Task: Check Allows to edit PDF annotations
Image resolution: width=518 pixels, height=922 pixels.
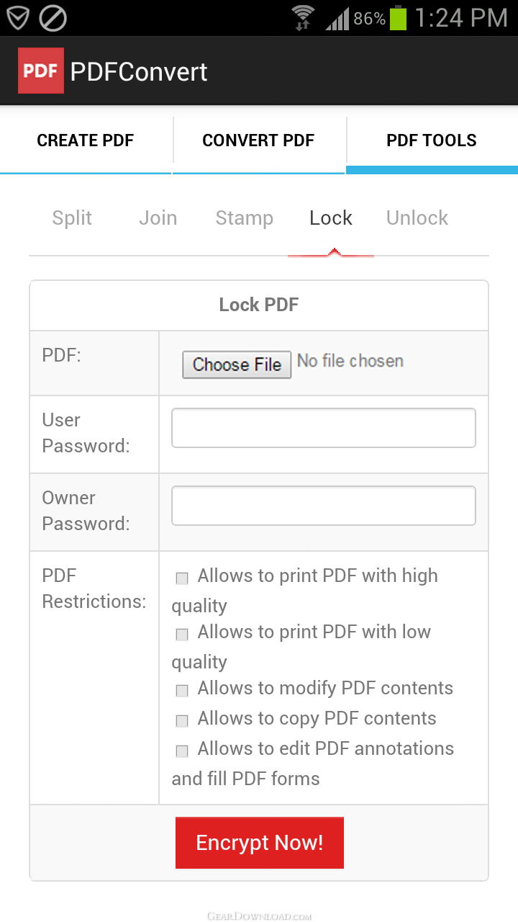Action: 182,751
